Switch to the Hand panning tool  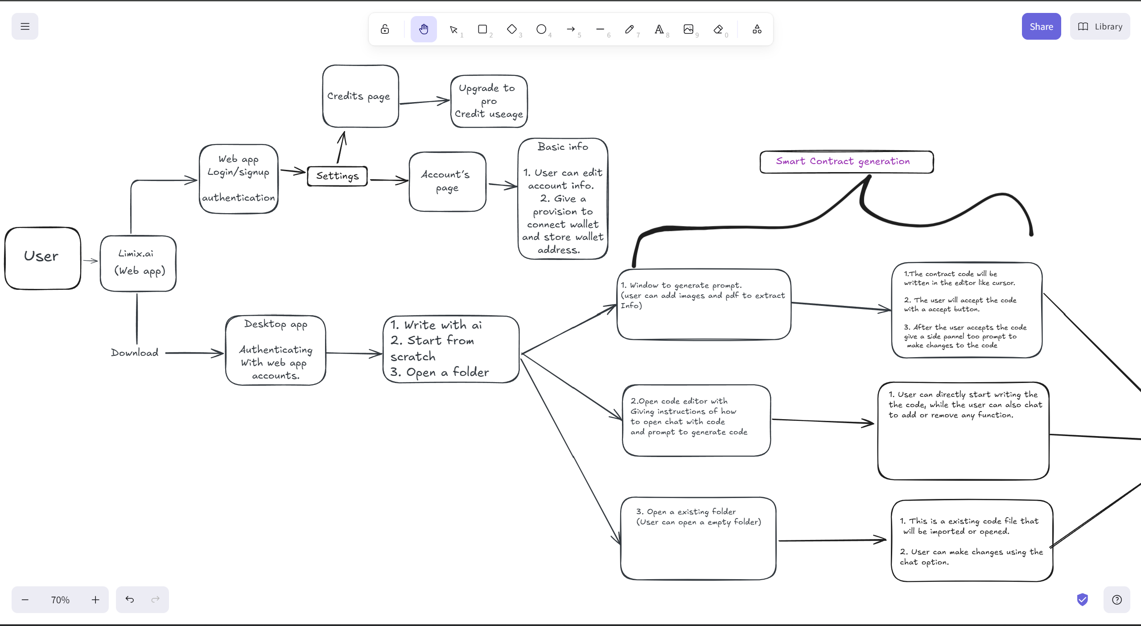pyautogui.click(x=423, y=29)
